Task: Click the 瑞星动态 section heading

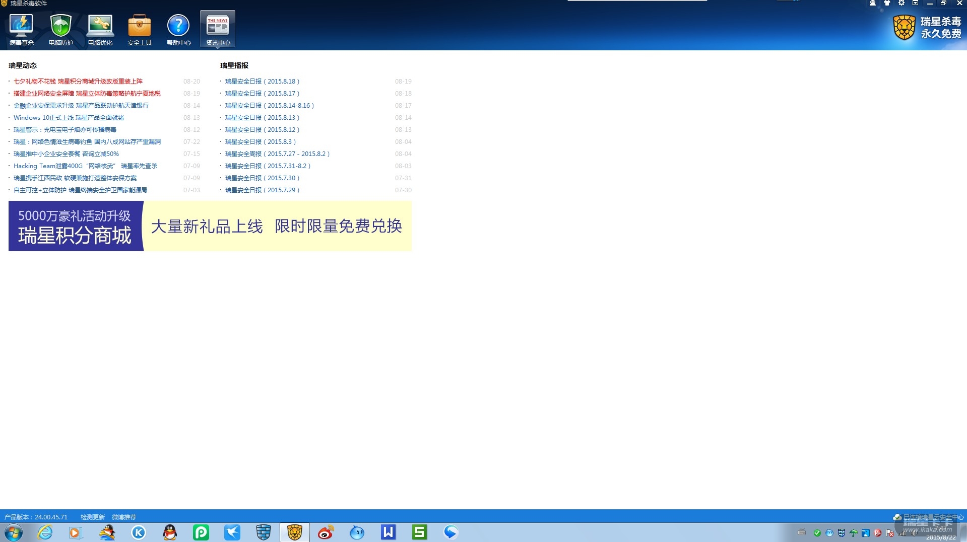Action: pyautogui.click(x=23, y=65)
